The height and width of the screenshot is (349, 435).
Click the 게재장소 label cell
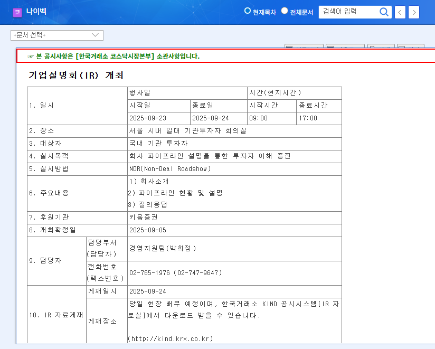tap(107, 321)
